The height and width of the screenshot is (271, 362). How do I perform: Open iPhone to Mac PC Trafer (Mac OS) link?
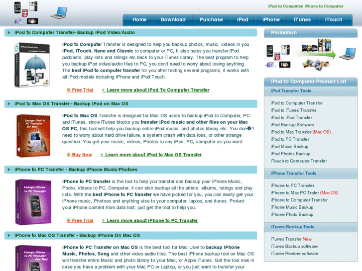304,193
